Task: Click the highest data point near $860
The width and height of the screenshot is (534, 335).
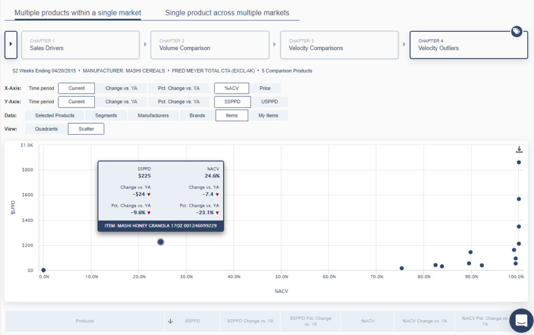Action: point(519,163)
